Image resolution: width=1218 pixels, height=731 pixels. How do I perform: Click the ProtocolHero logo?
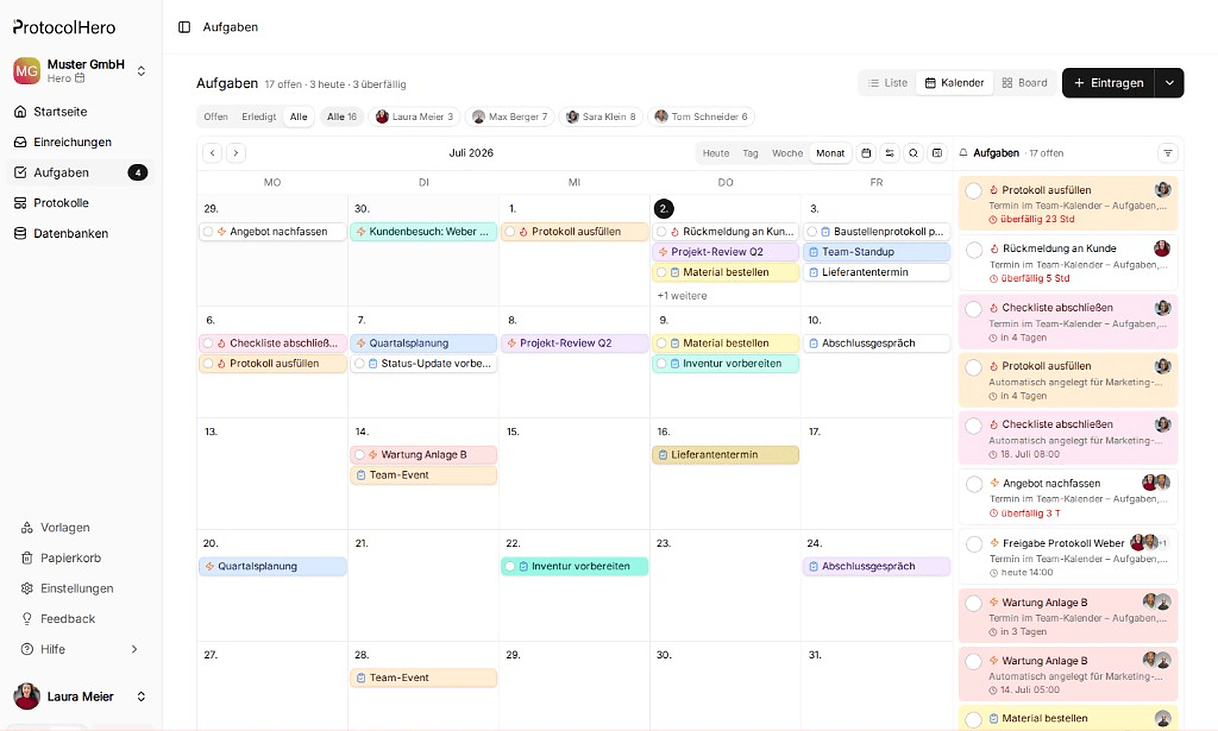[x=64, y=27]
